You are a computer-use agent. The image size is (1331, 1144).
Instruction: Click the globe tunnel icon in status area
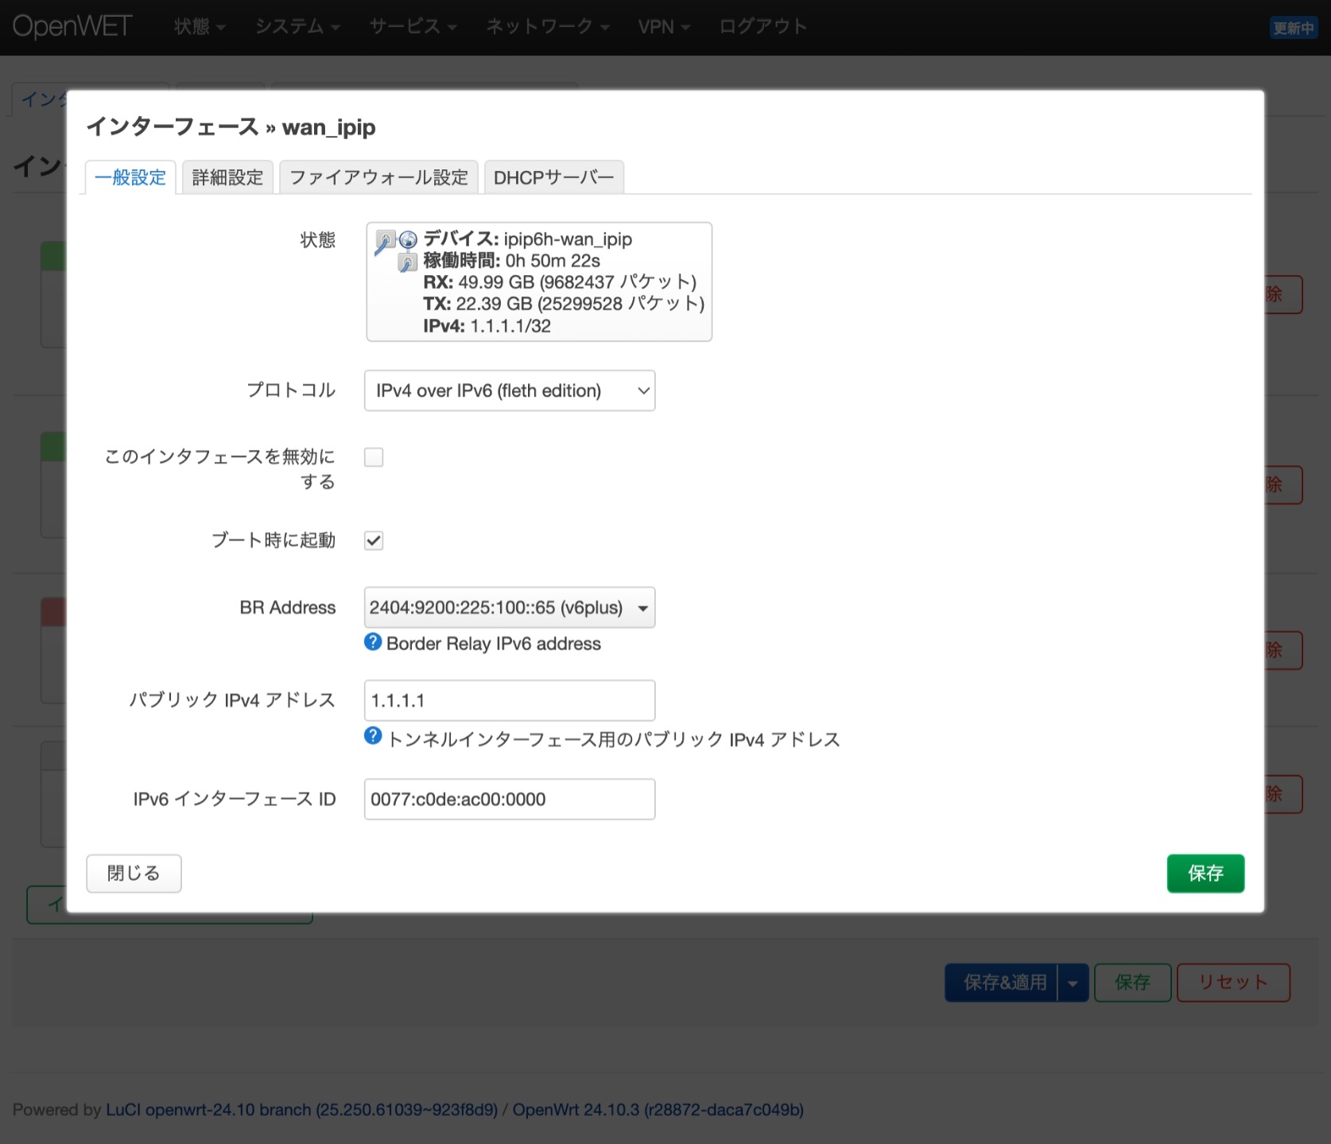pos(409,239)
